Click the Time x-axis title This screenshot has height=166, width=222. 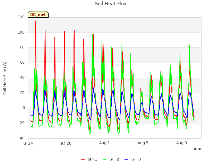tap(196, 148)
